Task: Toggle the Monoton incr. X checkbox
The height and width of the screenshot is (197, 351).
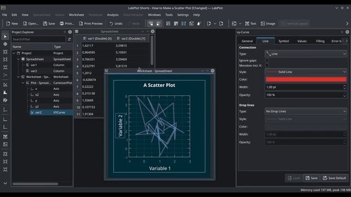Action: 267,66
